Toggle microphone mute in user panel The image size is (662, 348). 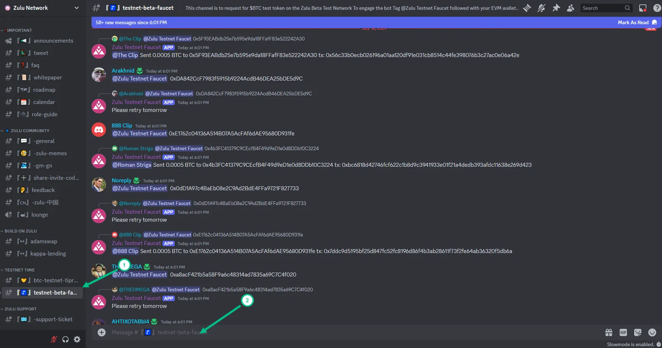(54, 339)
